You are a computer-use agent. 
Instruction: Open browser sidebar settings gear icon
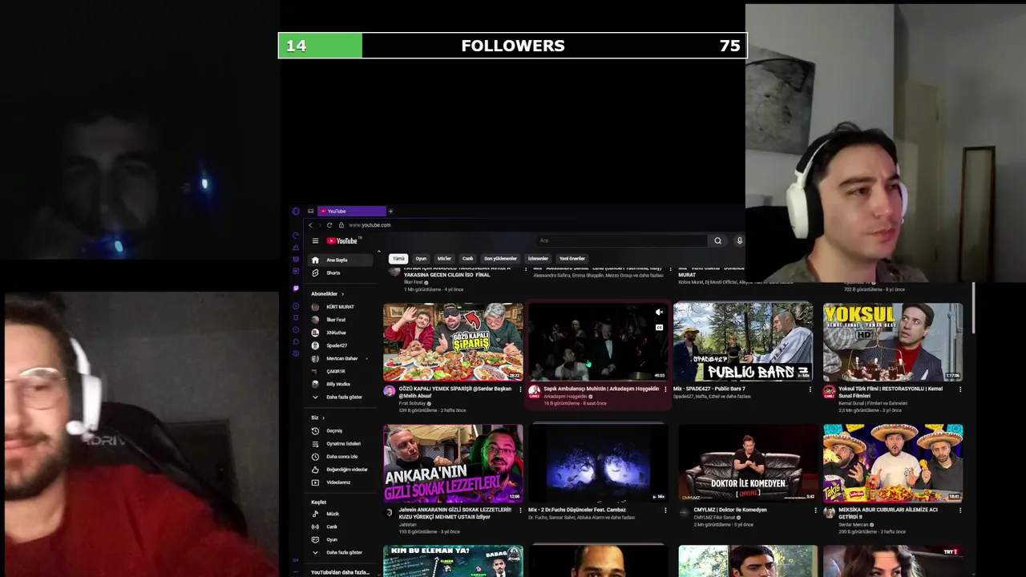click(x=296, y=353)
